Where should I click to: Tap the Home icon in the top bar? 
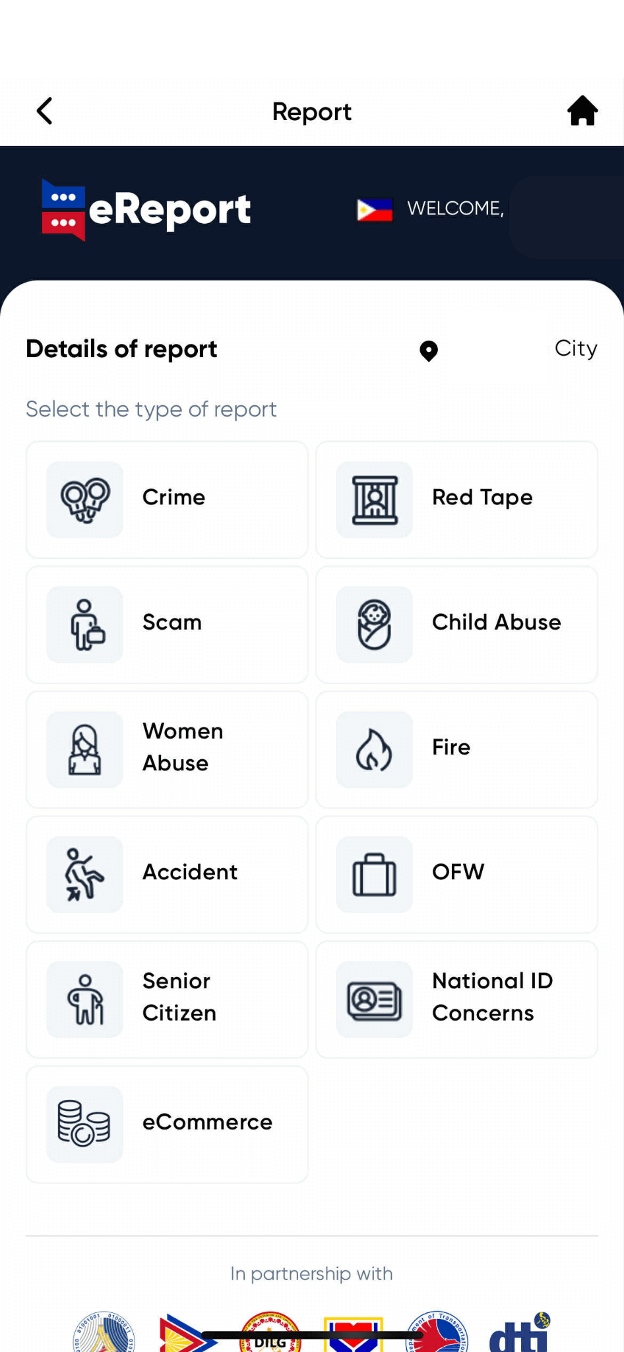tap(583, 111)
